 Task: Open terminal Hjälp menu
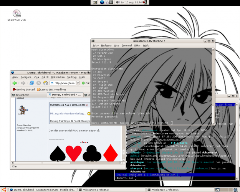tap(146, 45)
